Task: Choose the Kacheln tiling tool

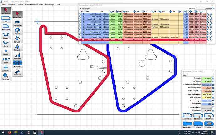Action: pos(17,64)
